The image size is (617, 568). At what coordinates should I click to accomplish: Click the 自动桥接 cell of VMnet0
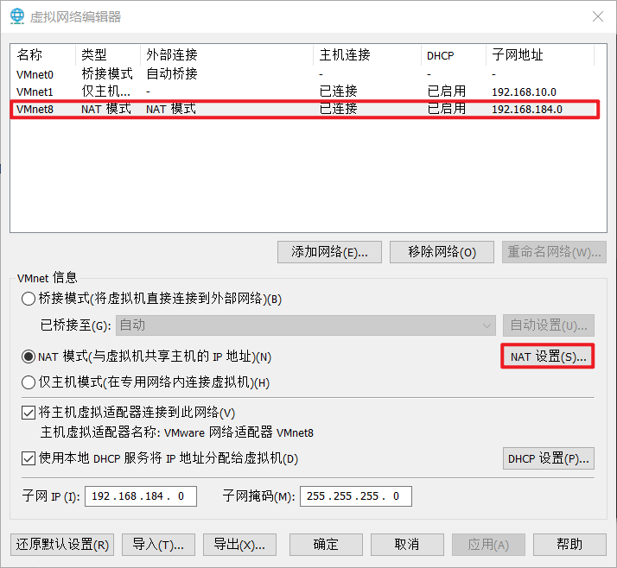click(172, 74)
